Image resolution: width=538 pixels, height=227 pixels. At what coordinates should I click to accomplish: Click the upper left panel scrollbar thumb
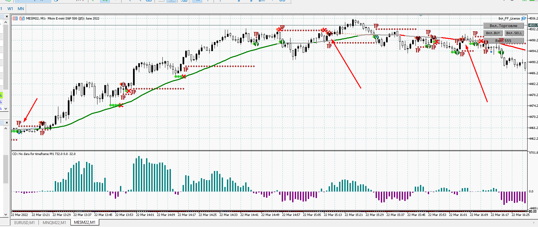tap(6, 57)
